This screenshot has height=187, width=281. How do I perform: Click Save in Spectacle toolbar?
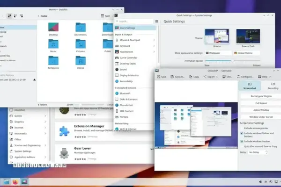162,77
